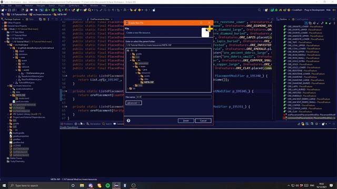337x189 pixels.
Task: Open the Package Explorer view menu
Action: (x=48, y=19)
